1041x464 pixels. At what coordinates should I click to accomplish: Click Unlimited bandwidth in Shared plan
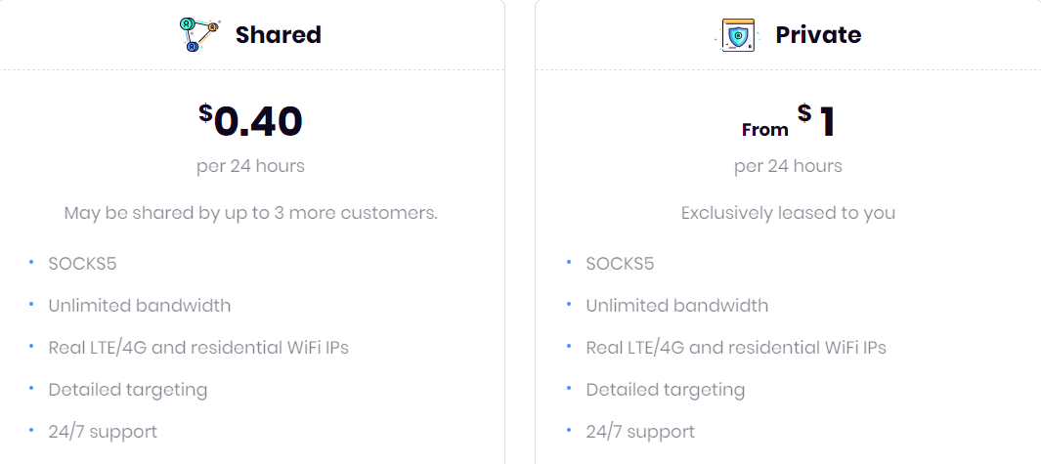[140, 306]
